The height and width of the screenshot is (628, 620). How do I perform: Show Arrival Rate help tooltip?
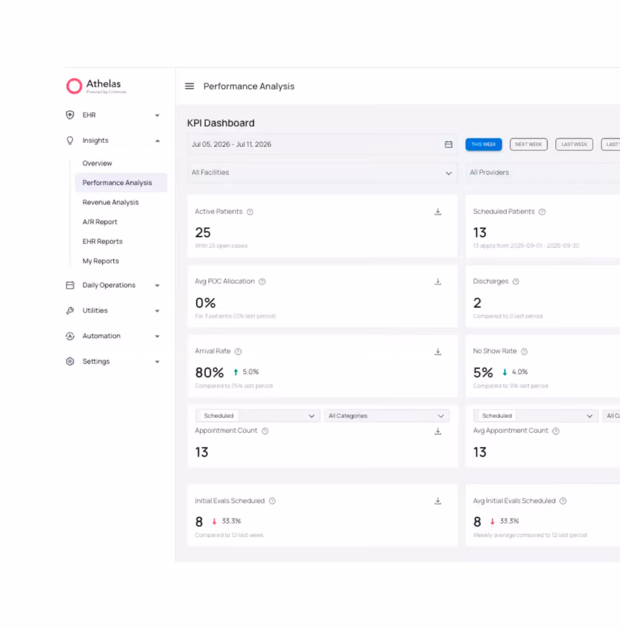click(x=238, y=352)
